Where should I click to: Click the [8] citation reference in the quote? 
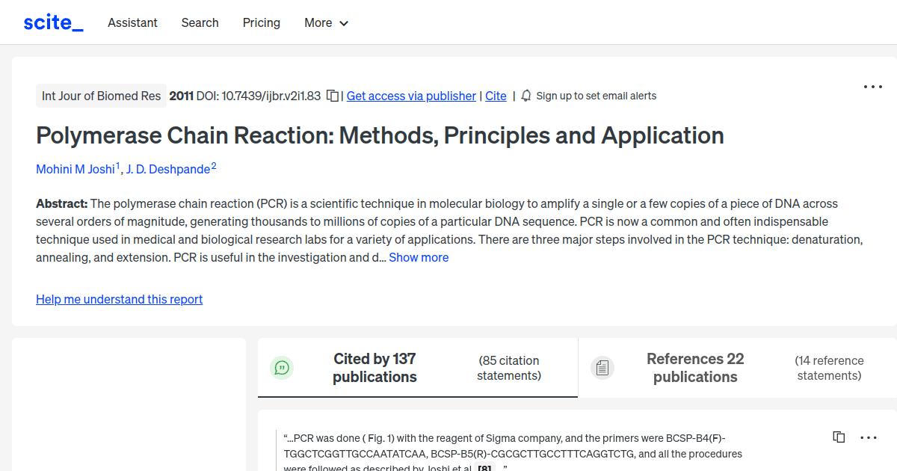click(484, 467)
